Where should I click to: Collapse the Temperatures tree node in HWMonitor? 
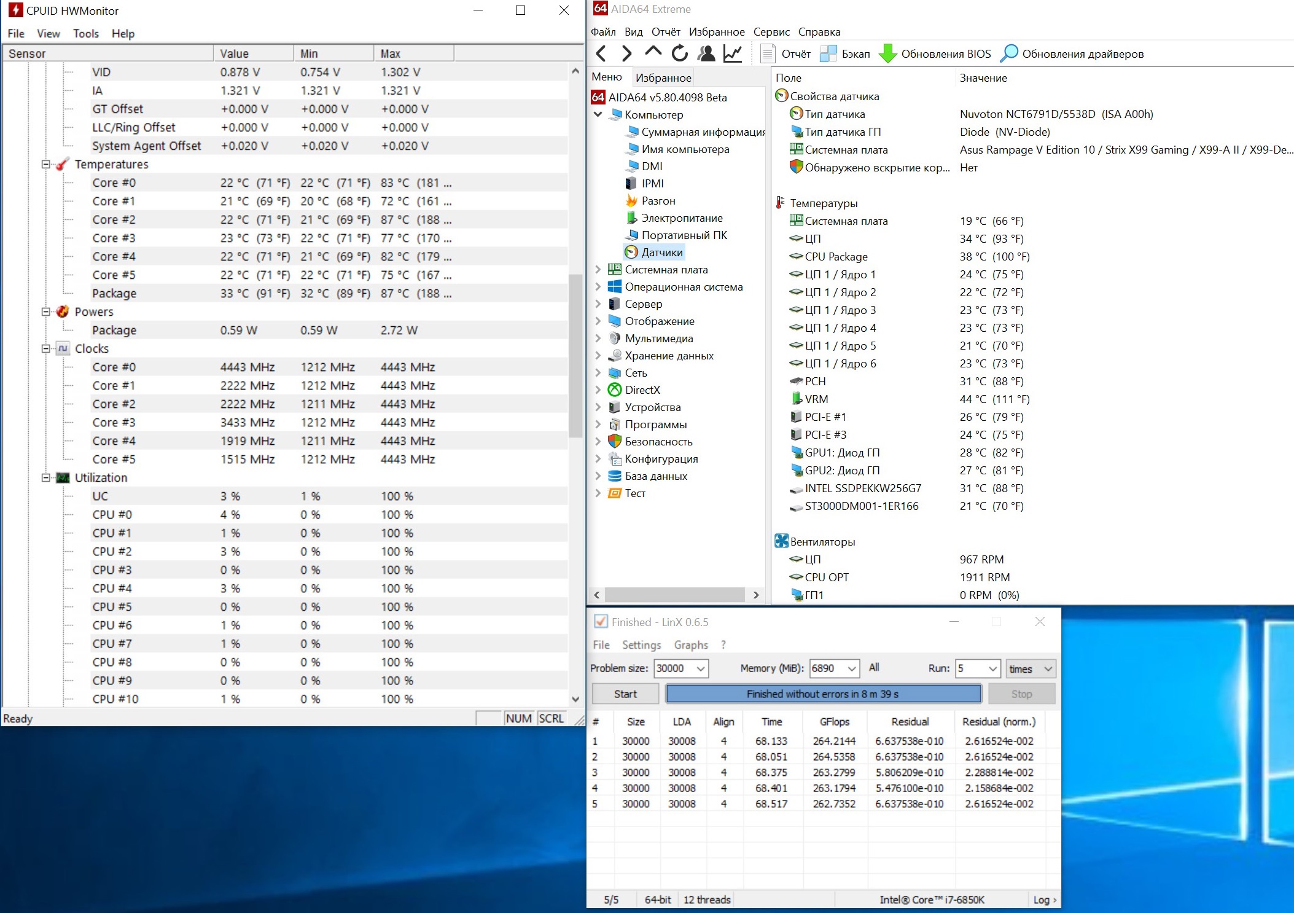[46, 164]
